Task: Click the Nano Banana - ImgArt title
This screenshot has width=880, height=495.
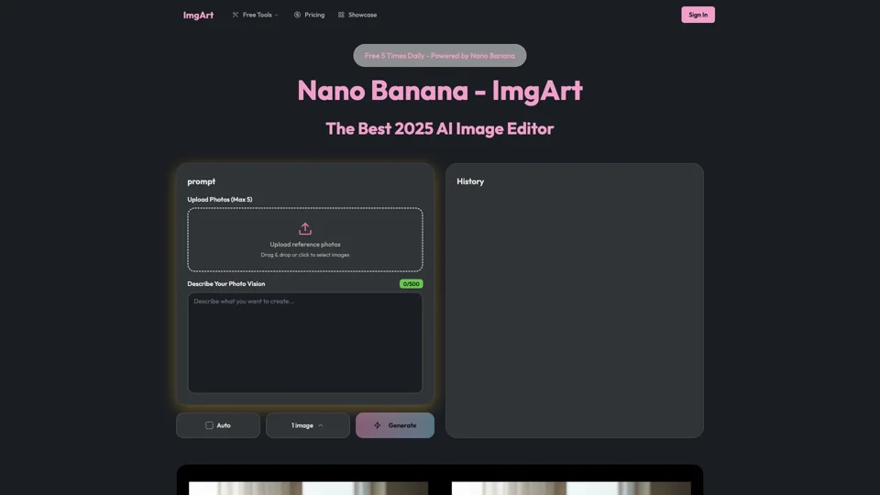Action: [x=440, y=91]
